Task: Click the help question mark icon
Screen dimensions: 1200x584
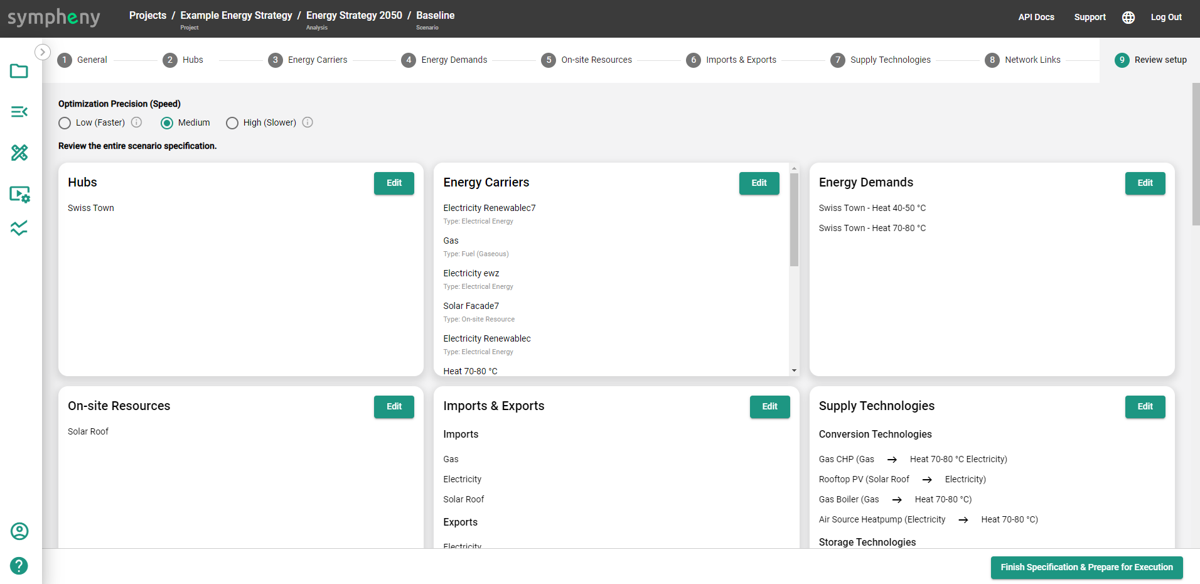Action: coord(19,566)
